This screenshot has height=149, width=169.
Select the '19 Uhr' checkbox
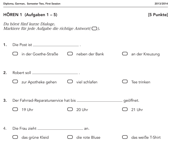pos(15,109)
